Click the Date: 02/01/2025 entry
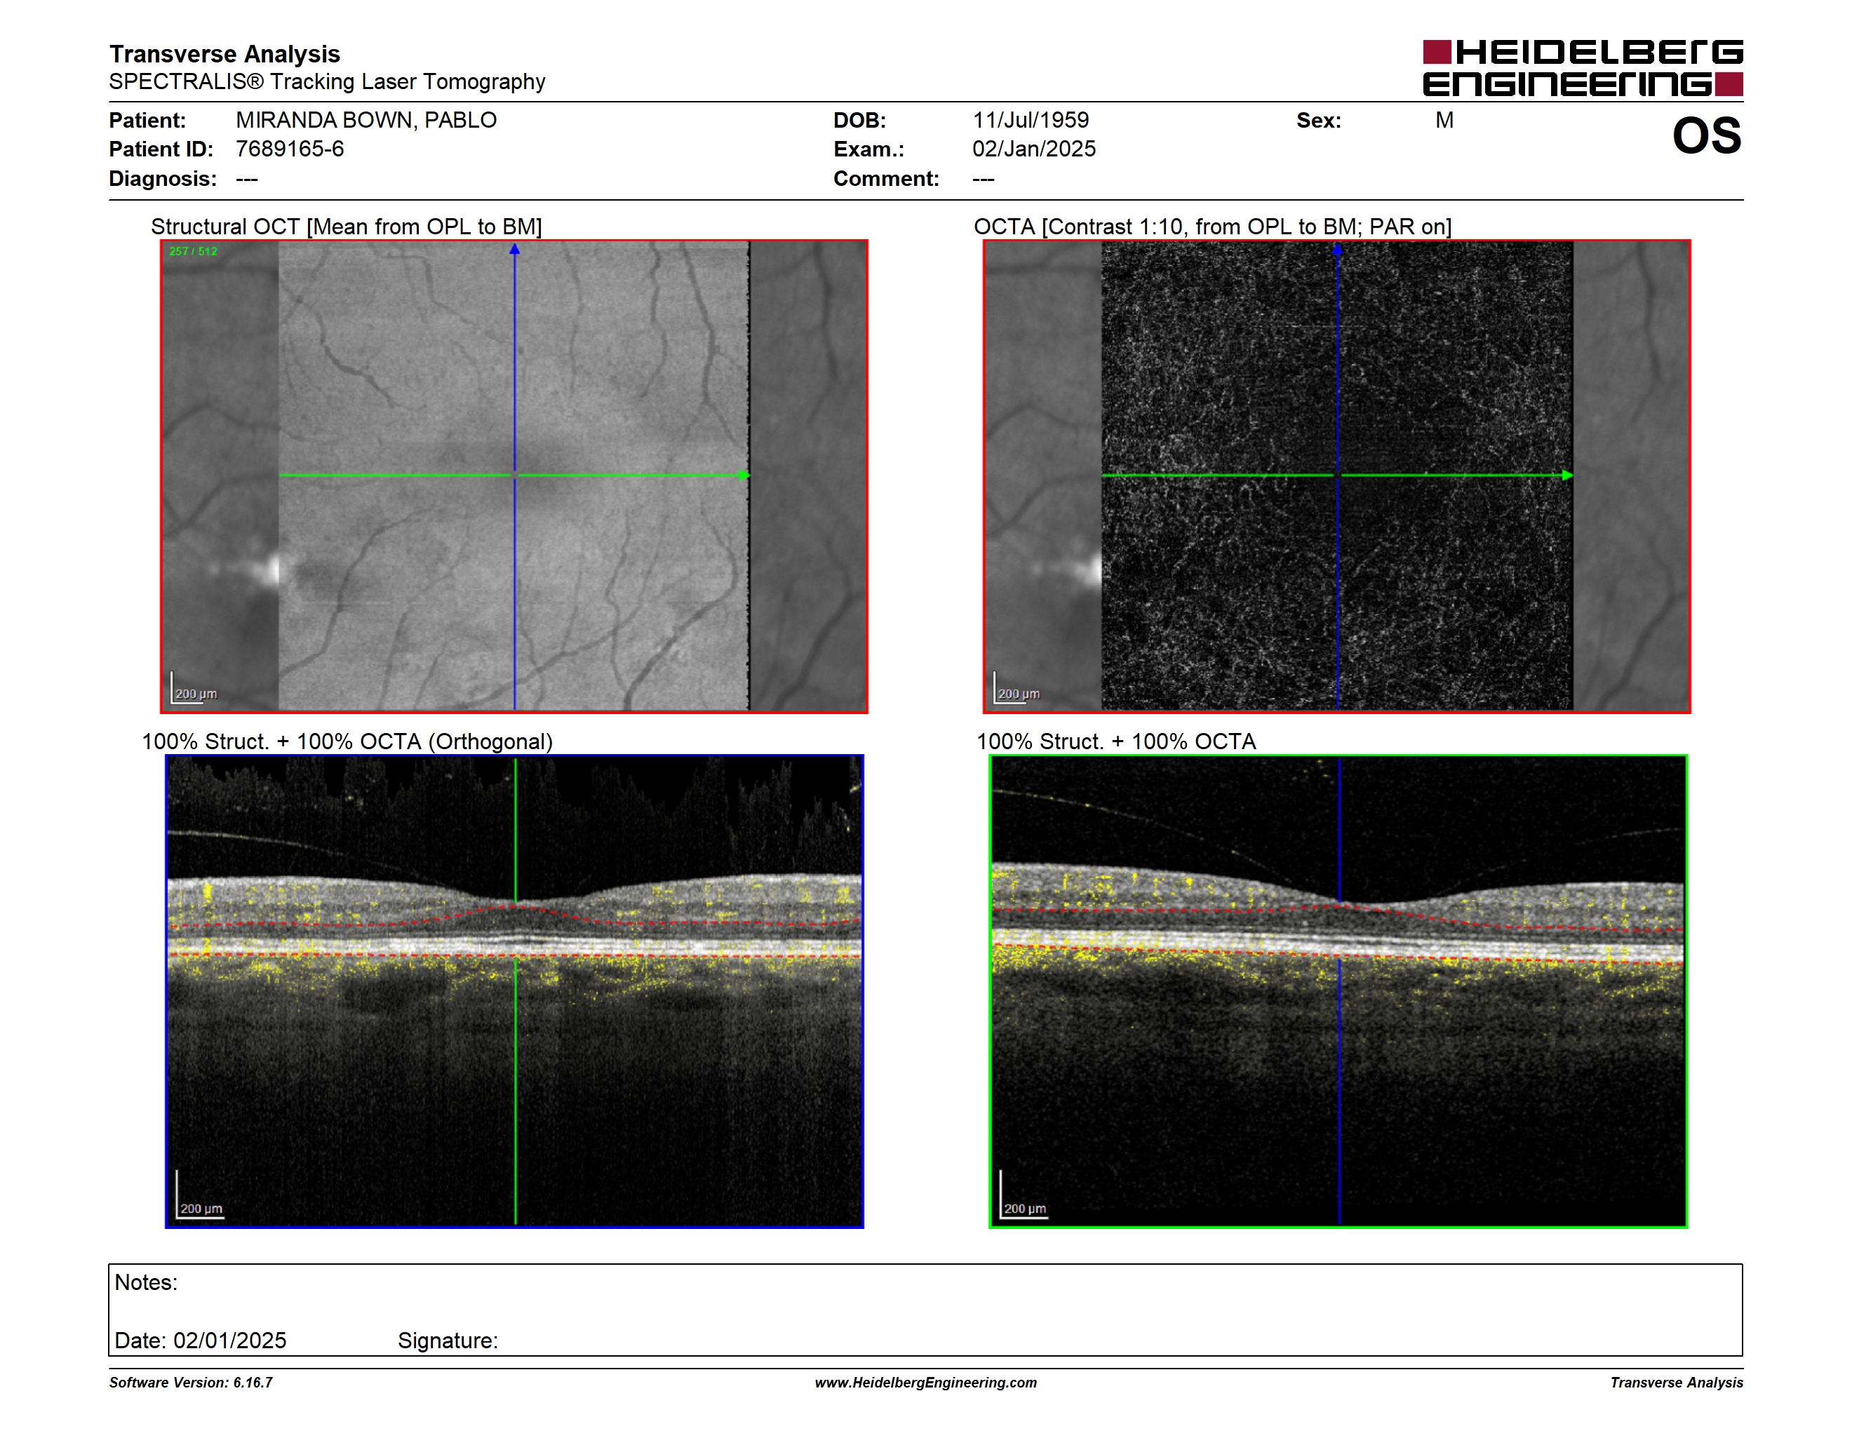The width and height of the screenshot is (1852, 1431). click(201, 1341)
